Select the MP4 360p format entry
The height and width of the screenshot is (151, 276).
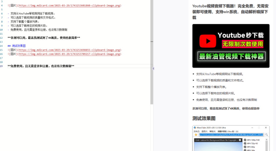pyautogui.click(x=251, y=147)
